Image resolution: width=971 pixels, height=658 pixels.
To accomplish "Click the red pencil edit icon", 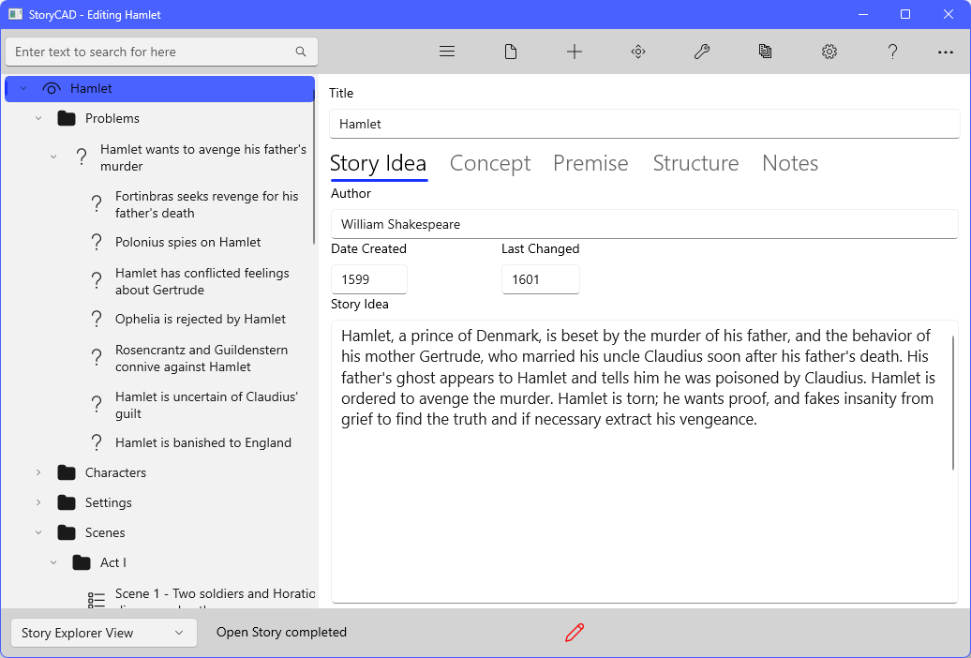I will point(575,633).
